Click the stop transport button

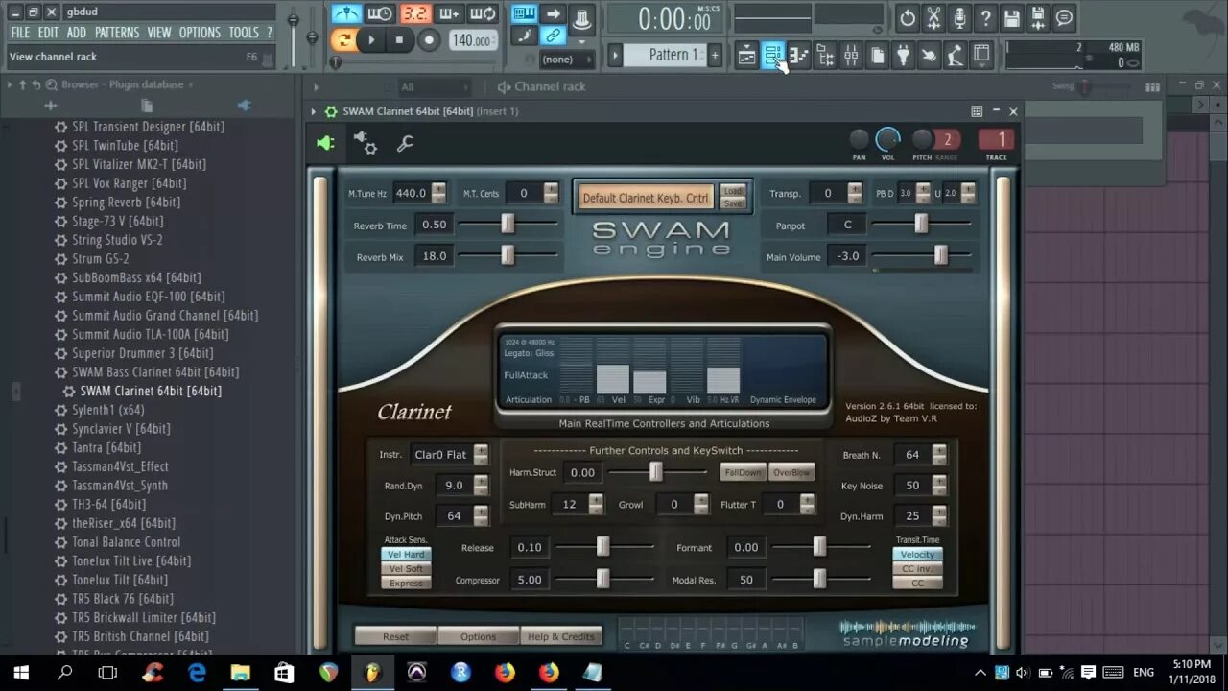click(399, 40)
